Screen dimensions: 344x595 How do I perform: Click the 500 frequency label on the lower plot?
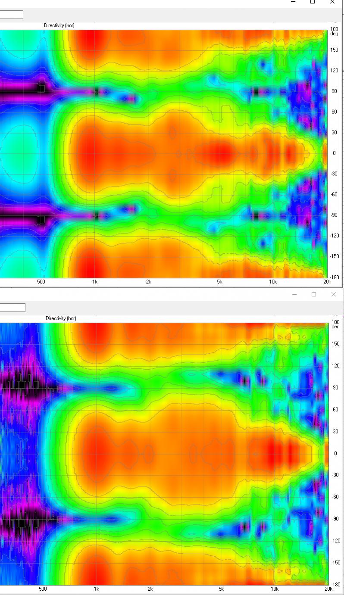43,589
